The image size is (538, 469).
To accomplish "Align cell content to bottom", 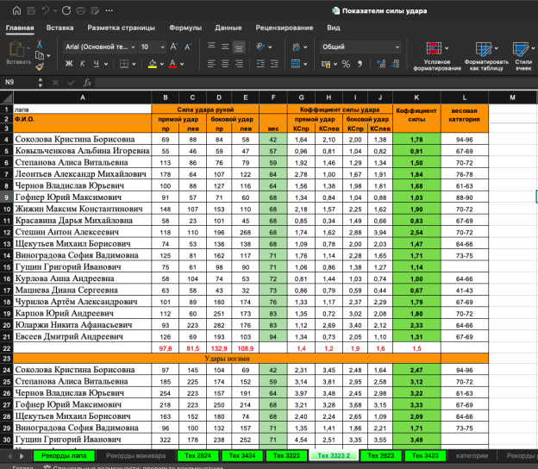I will (x=239, y=47).
